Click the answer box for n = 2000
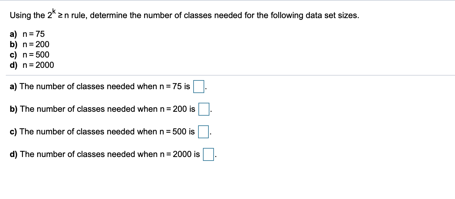Screen dimensions: 455x199 click(x=208, y=154)
